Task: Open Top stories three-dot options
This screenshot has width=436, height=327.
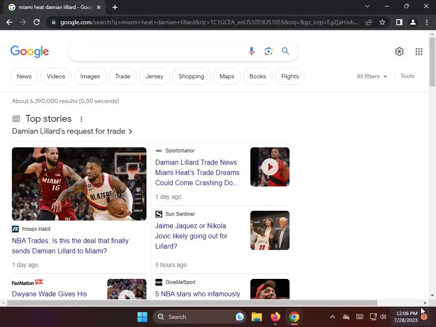Action: tap(81, 119)
